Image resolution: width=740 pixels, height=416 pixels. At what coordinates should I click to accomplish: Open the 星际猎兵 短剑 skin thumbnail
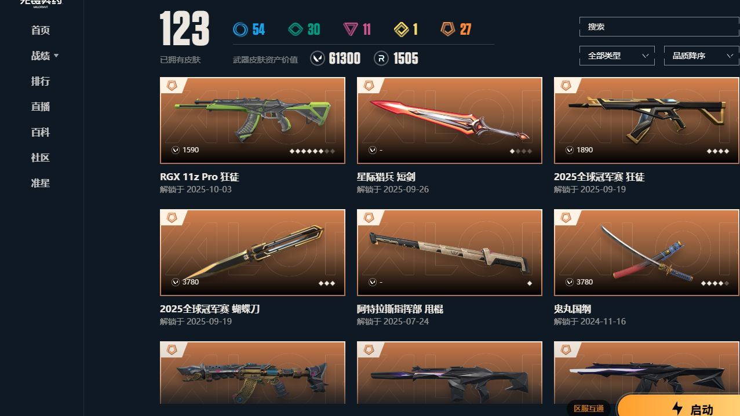pyautogui.click(x=450, y=121)
